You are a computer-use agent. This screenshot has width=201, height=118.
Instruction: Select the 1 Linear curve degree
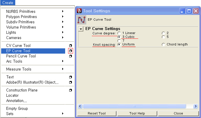coord(119,33)
